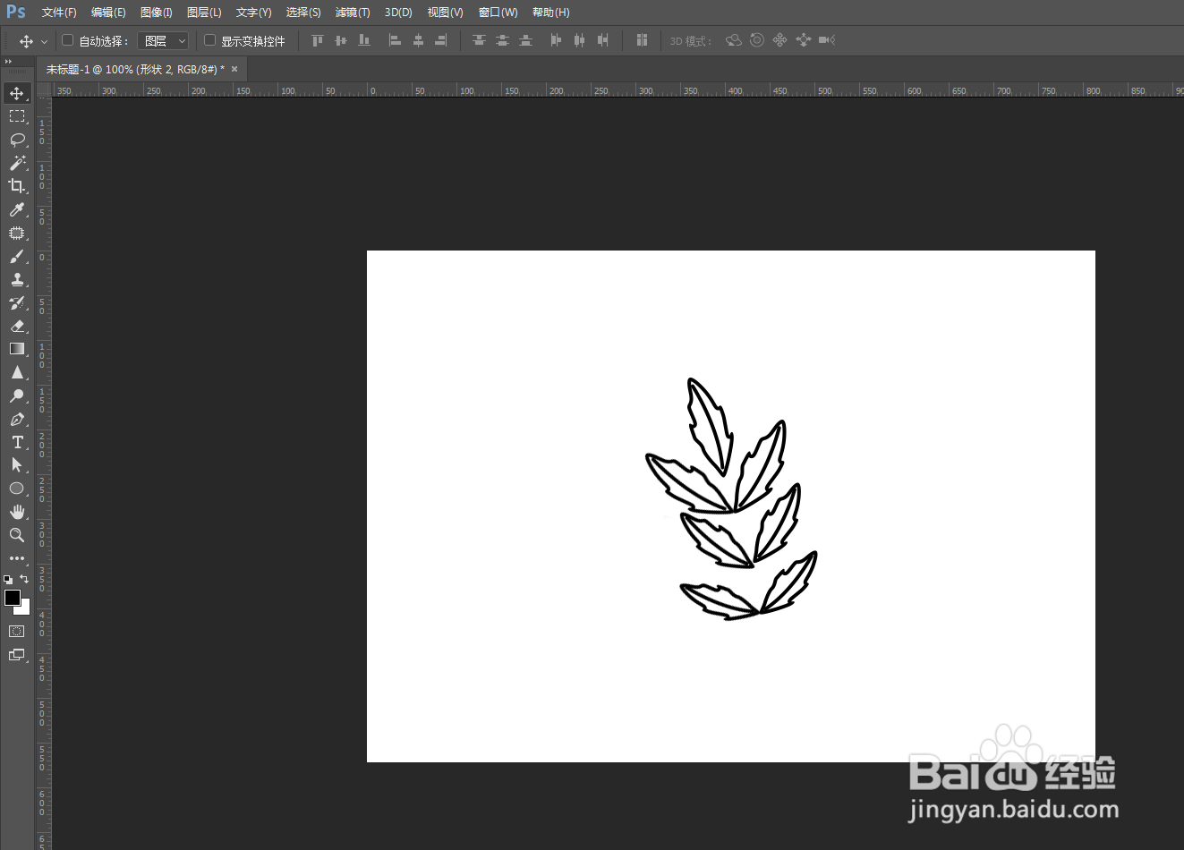Viewport: 1184px width, 850px height.
Task: Select the Sharpen/Blur triangle tool
Action: coord(17,372)
